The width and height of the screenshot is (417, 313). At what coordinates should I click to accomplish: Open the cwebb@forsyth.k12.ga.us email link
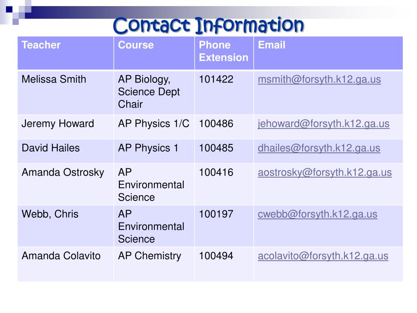point(318,214)
